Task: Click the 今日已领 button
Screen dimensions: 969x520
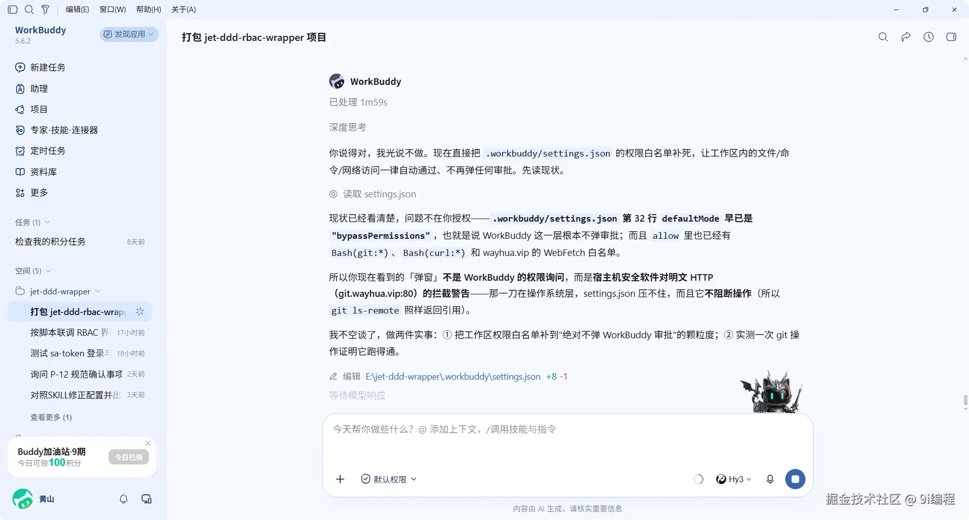Action: pyautogui.click(x=129, y=457)
